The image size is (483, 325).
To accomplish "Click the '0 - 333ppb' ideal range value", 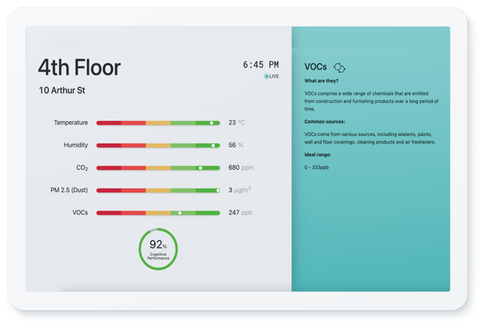I will (x=316, y=167).
